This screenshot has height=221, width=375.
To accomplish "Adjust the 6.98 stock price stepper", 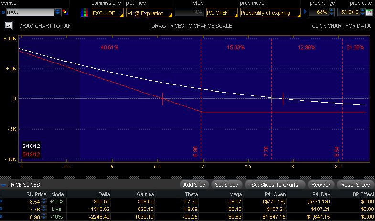I will coord(44,217).
